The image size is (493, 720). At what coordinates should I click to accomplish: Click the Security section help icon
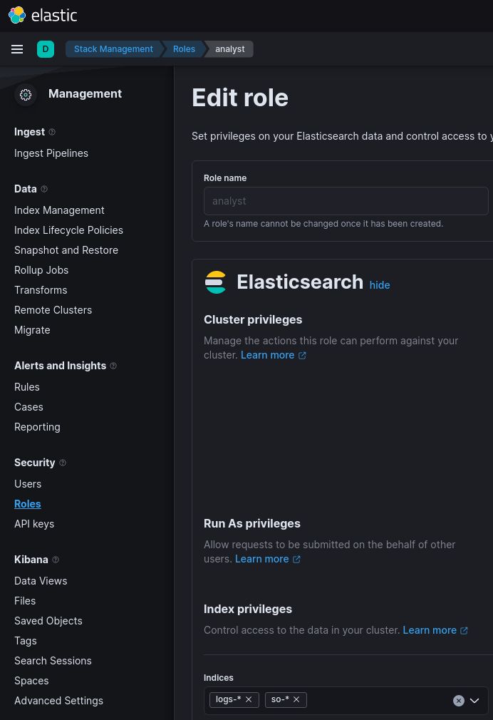[x=63, y=462]
